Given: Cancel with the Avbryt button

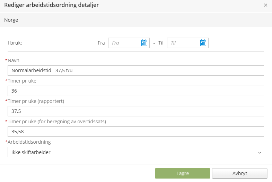Looking at the screenshot, I should [x=239, y=173].
